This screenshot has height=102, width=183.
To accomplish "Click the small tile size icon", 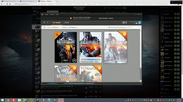I will click(109, 27).
